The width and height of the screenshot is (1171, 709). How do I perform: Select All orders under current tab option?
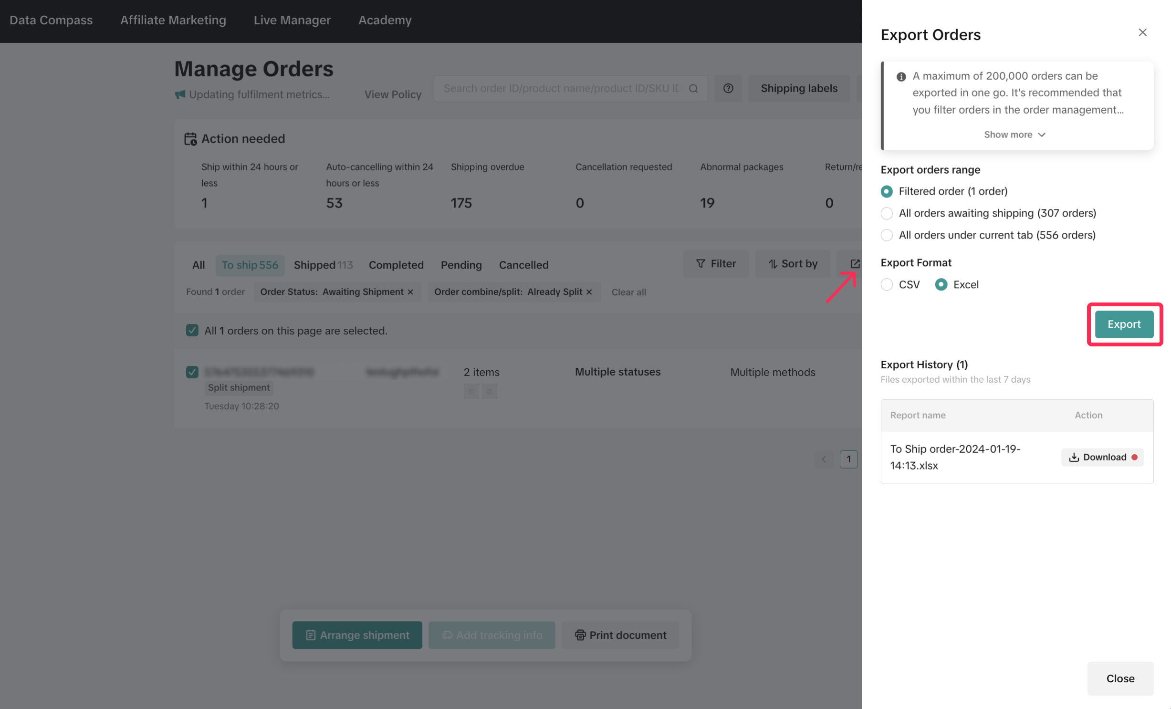(x=887, y=235)
